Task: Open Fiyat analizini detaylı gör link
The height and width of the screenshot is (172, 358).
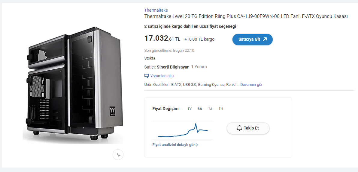Action: pos(175,145)
